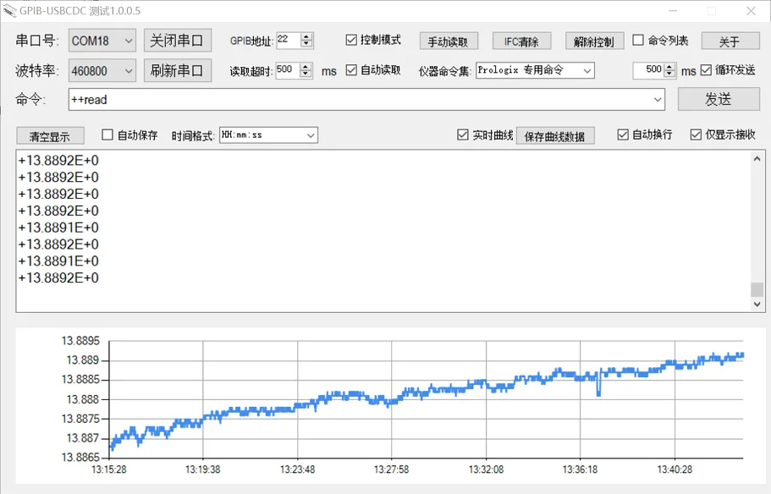Screen dimensions: 771x494
Task: Click the 读取超时 field showing 500
Action: coord(287,70)
